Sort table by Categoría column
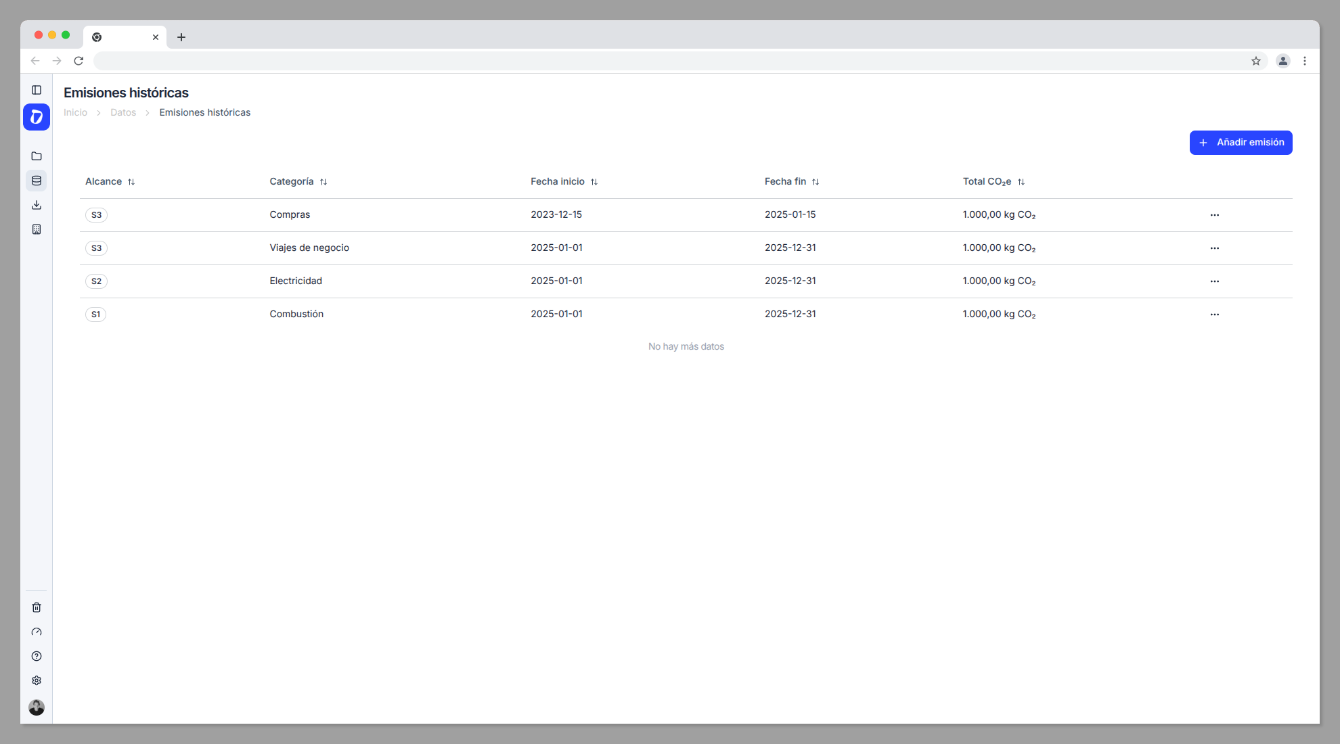Image resolution: width=1340 pixels, height=744 pixels. point(323,182)
